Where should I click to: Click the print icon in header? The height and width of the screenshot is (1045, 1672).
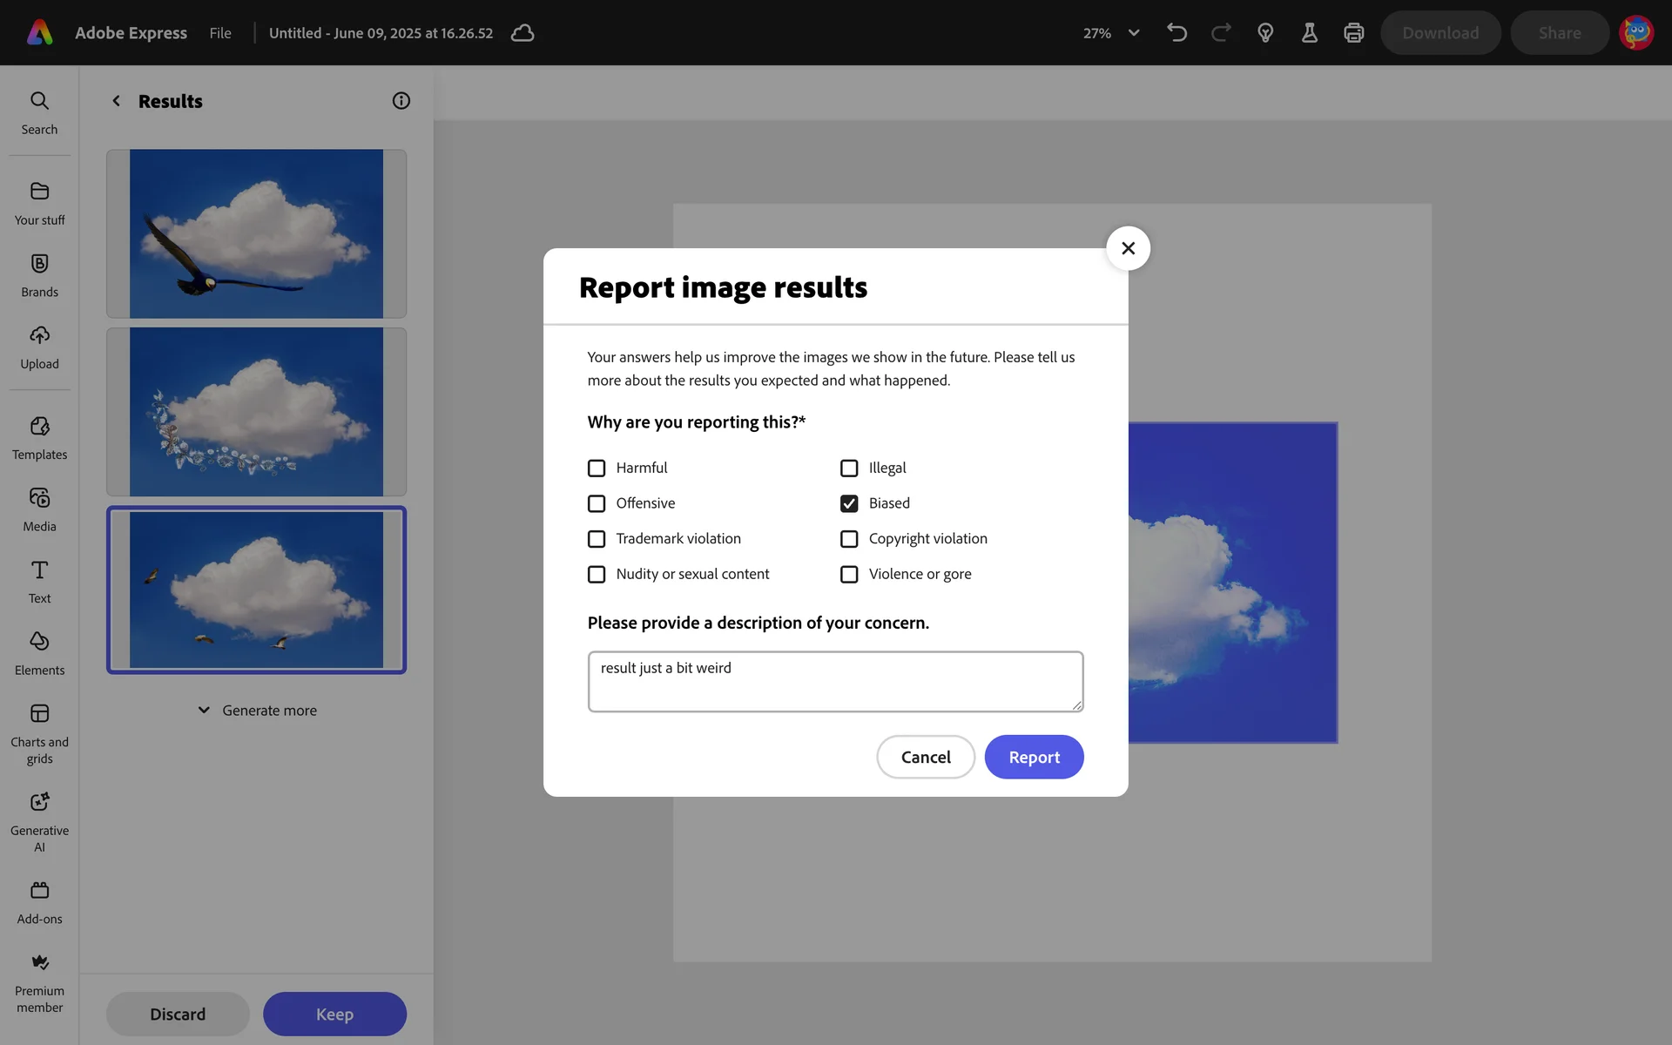[1353, 33]
